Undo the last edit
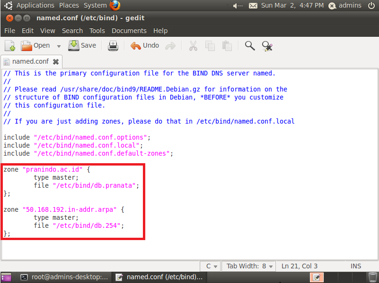This screenshot has height=283, width=379. click(x=144, y=45)
